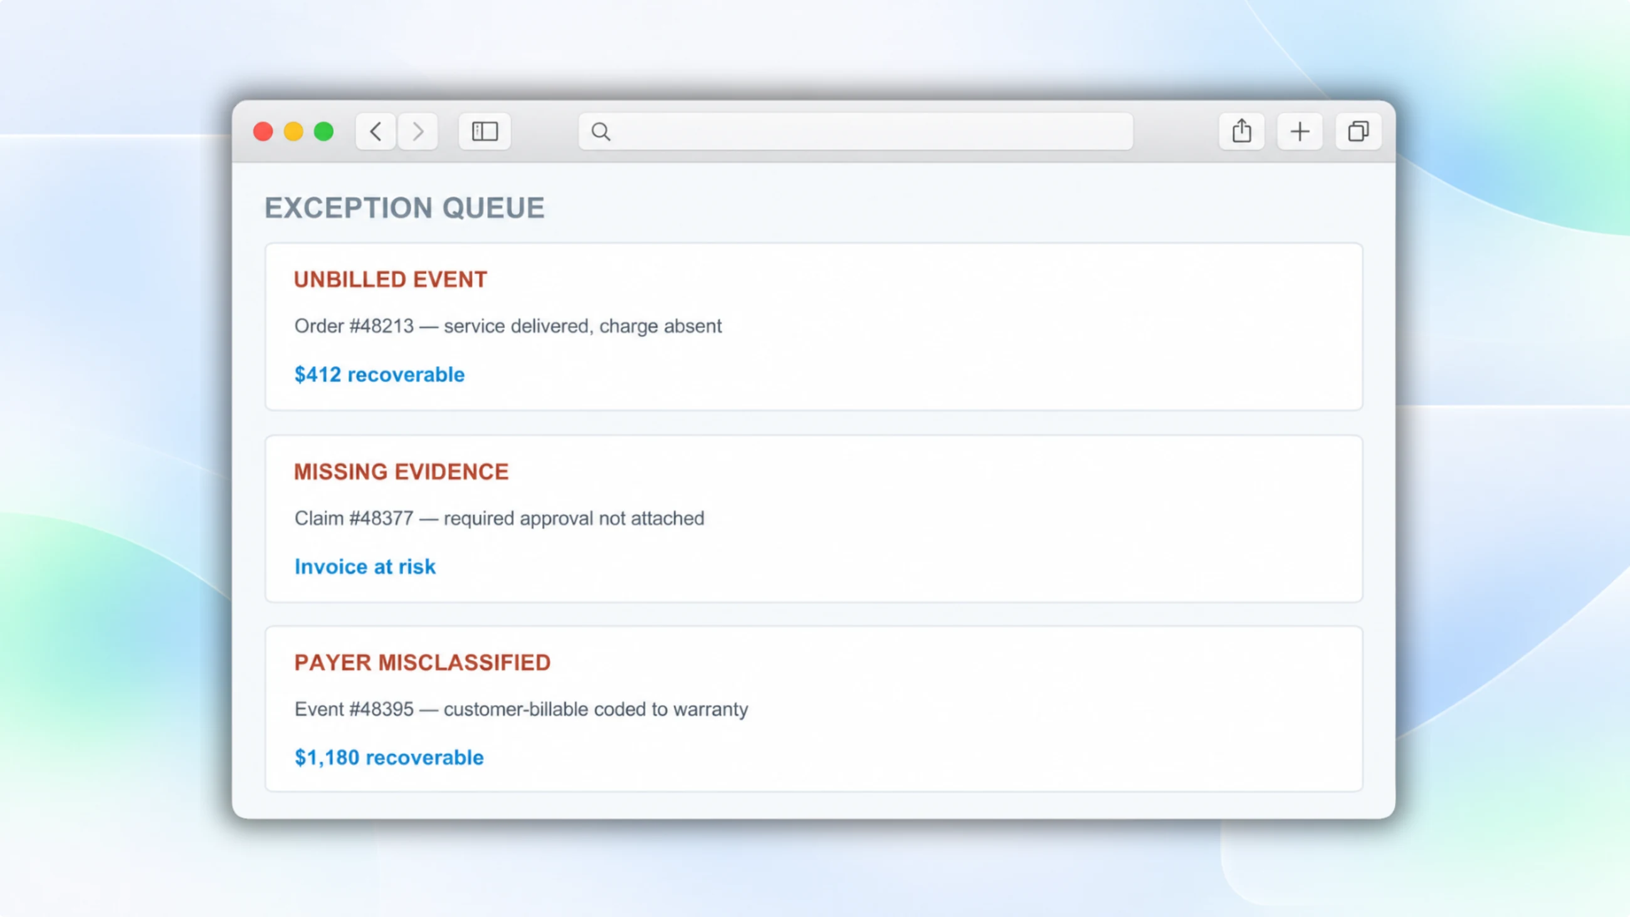Add a new tab with plus icon

[1300, 132]
